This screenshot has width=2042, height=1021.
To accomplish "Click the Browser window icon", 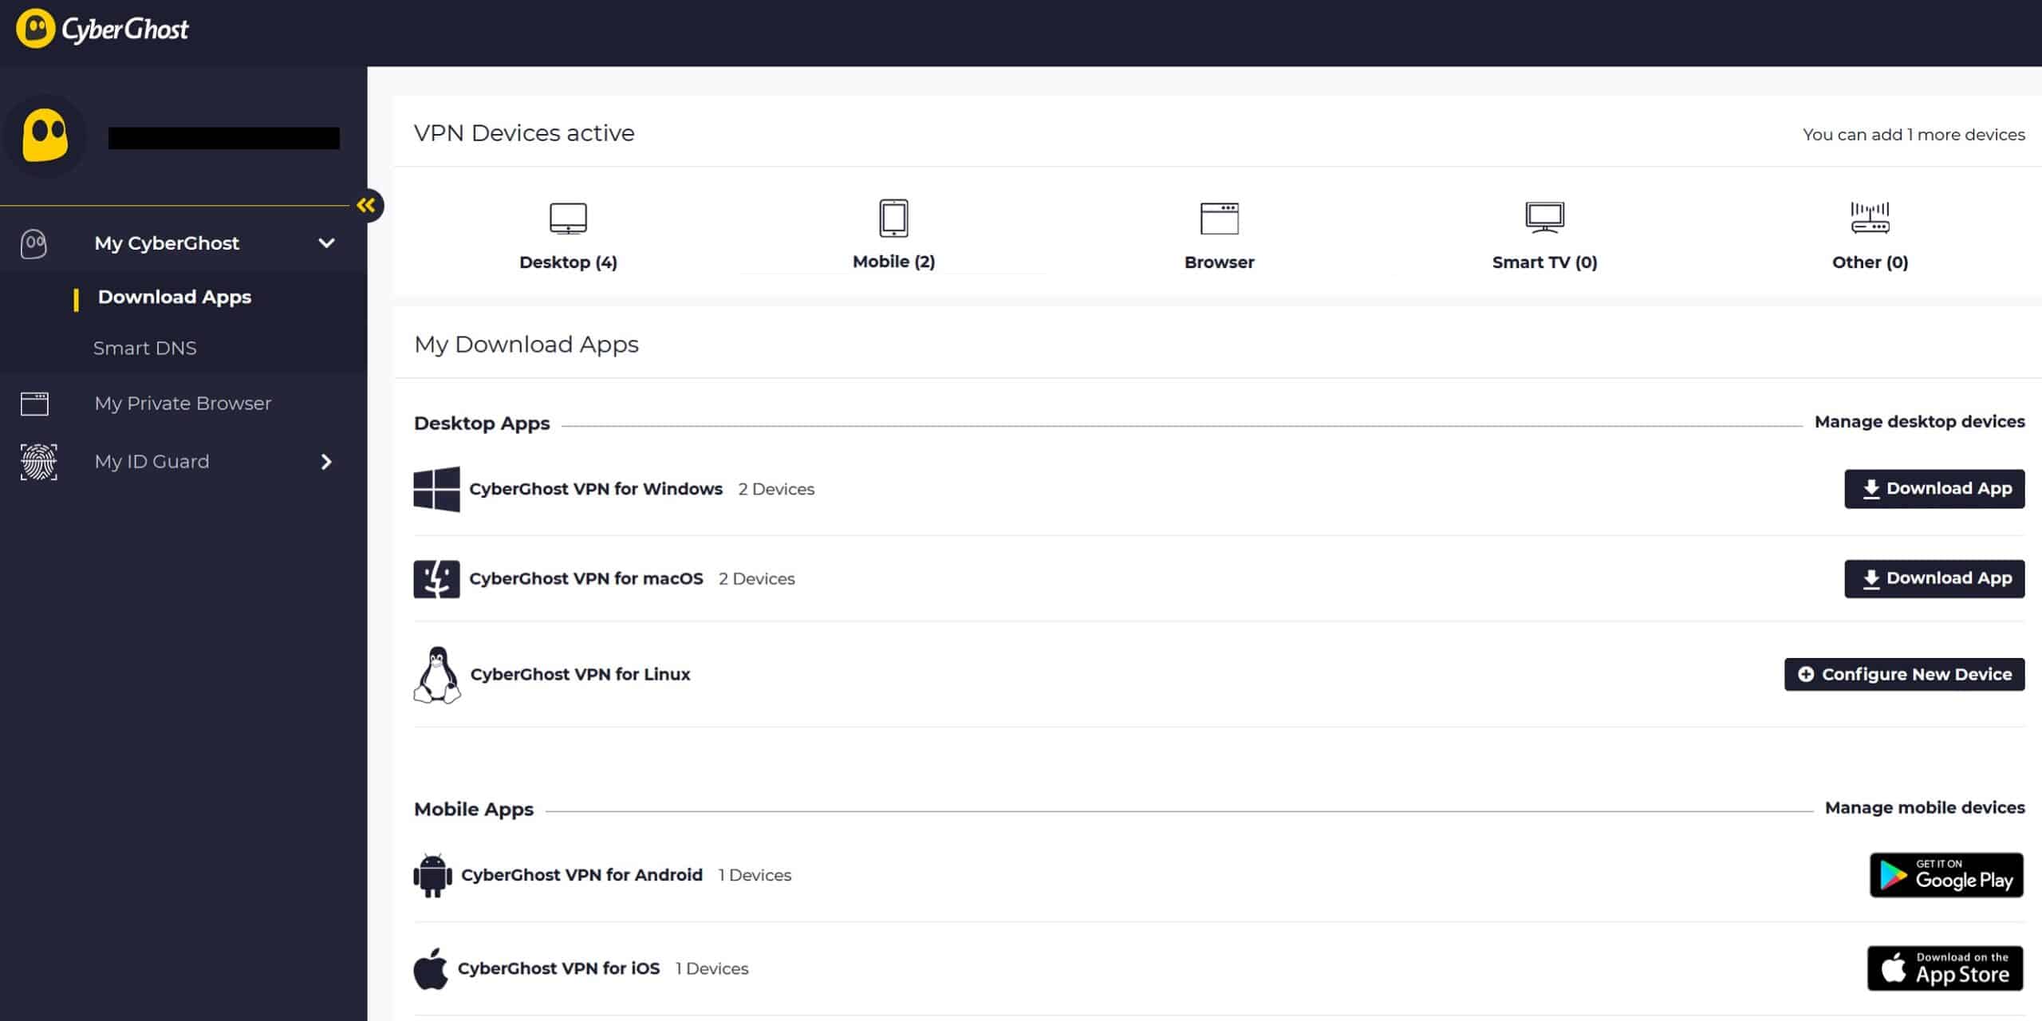I will pos(1219,219).
